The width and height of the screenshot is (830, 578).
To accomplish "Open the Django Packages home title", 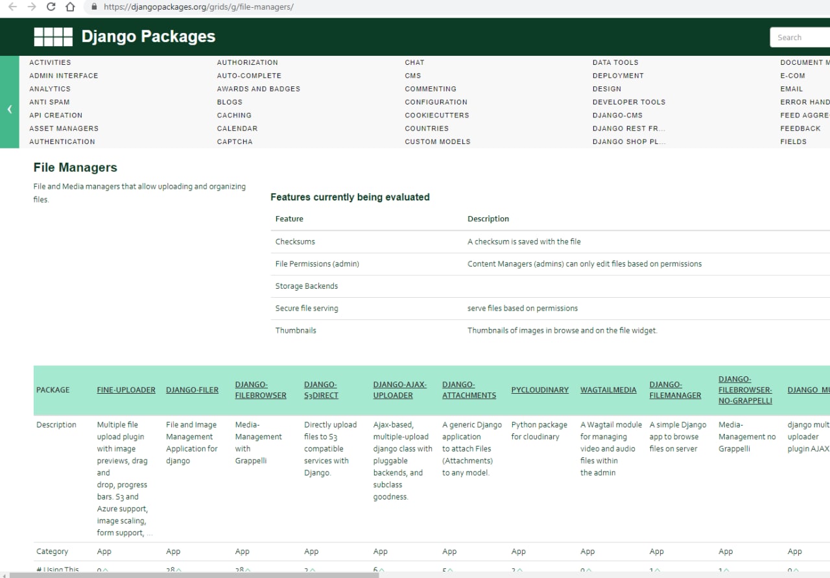I will (148, 37).
